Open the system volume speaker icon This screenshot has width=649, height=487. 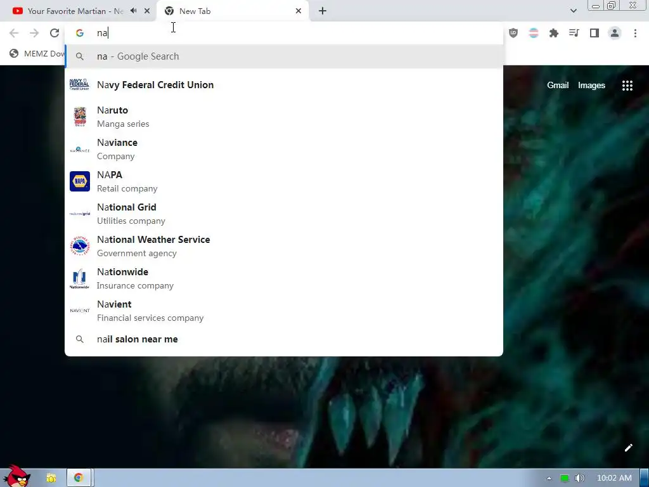(580, 478)
